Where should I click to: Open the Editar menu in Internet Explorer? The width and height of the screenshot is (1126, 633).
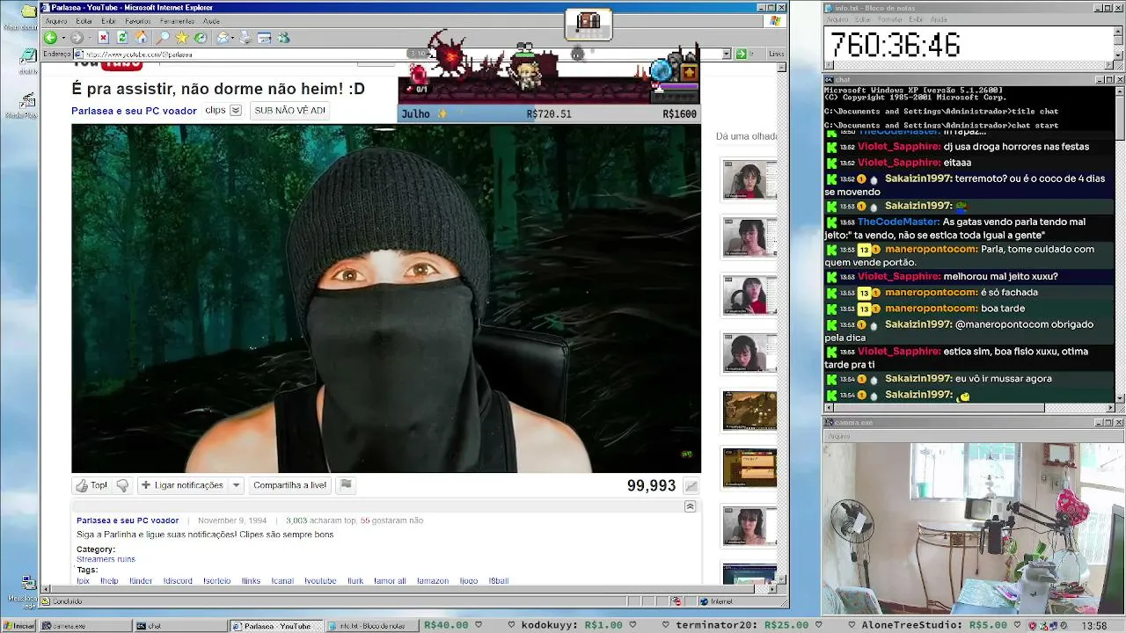click(x=84, y=21)
